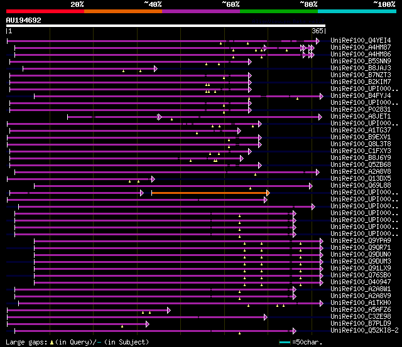
Task: Click the arrowhead ending UniRef100_A1TG37 alignment
Action: point(239,131)
